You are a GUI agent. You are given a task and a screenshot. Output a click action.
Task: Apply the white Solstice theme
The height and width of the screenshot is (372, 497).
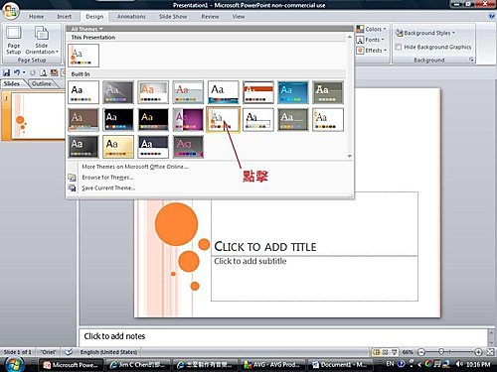point(328,119)
